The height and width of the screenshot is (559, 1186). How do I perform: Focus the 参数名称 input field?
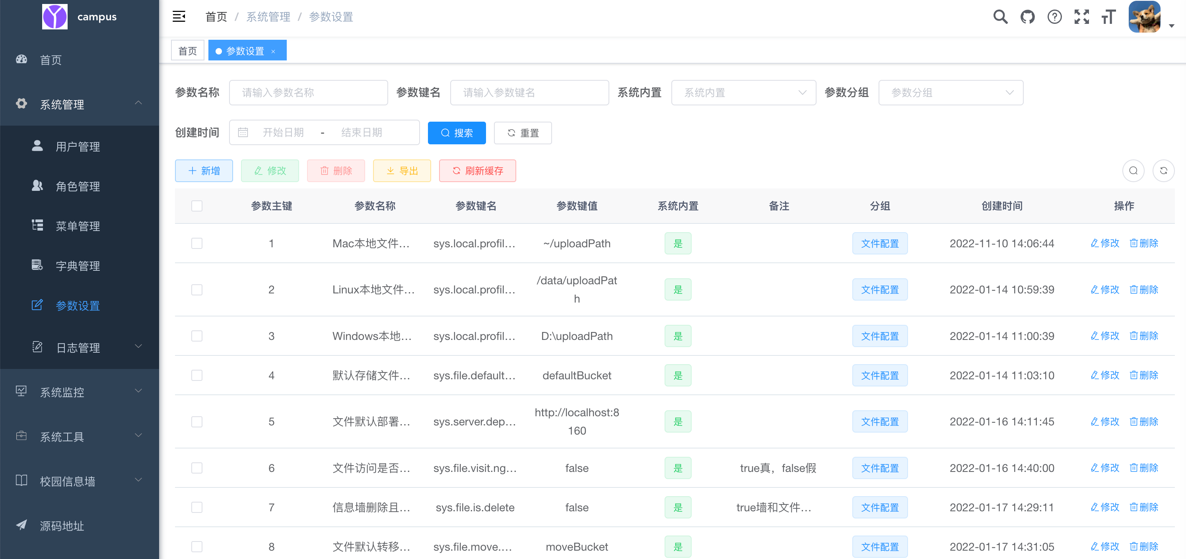pos(309,93)
